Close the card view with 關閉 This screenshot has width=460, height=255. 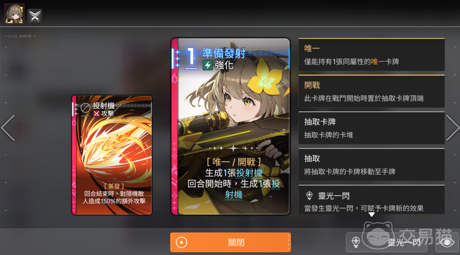(x=230, y=242)
